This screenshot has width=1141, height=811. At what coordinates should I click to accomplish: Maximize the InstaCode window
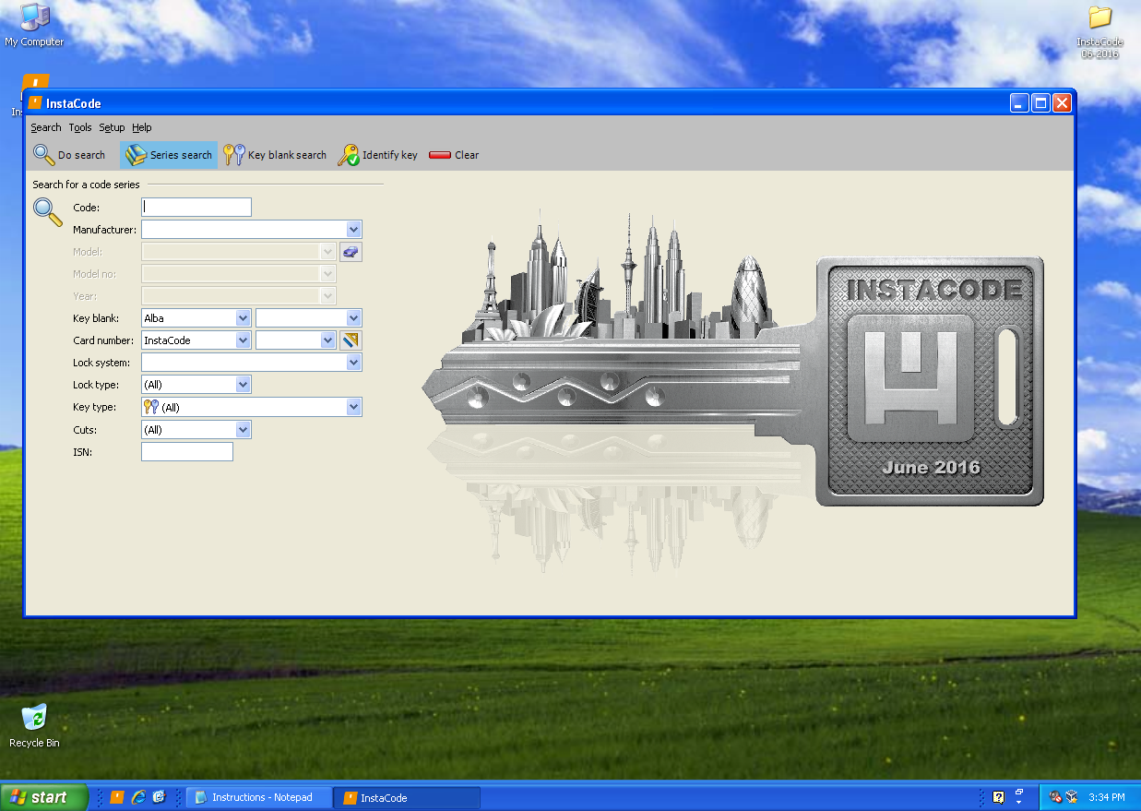click(x=1040, y=103)
